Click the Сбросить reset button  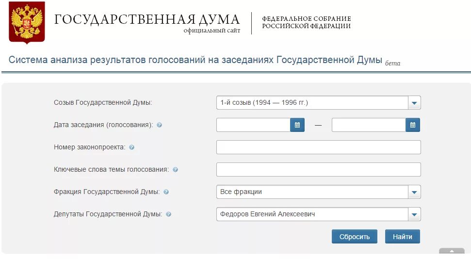tap(355, 237)
